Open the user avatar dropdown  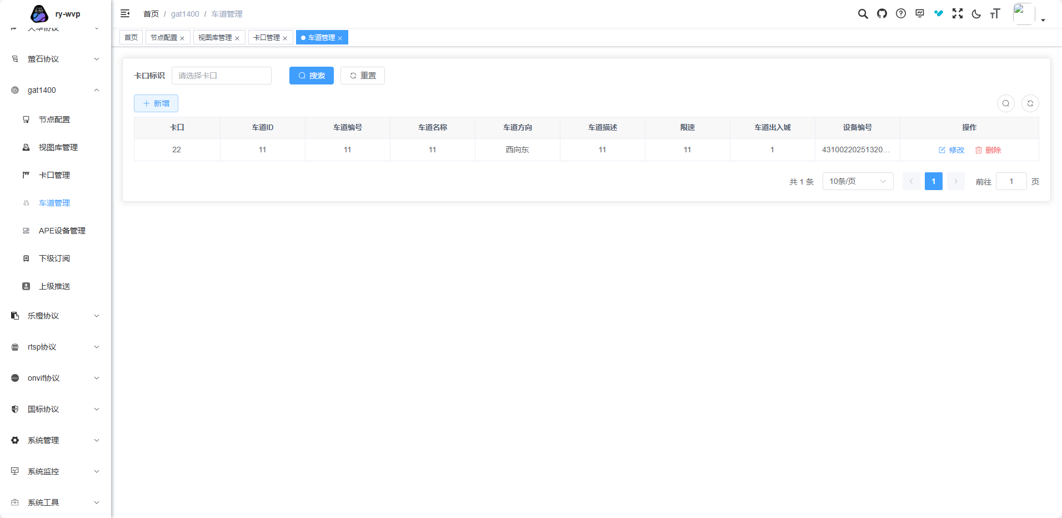[1028, 14]
